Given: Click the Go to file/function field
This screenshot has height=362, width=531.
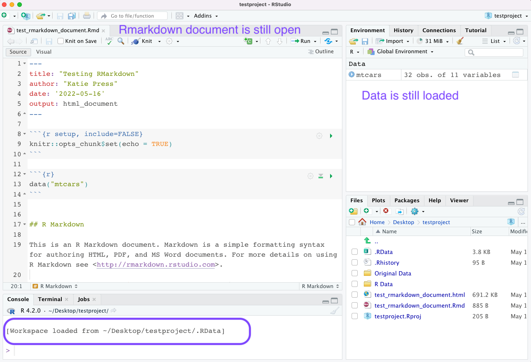Looking at the screenshot, I should coord(133,16).
